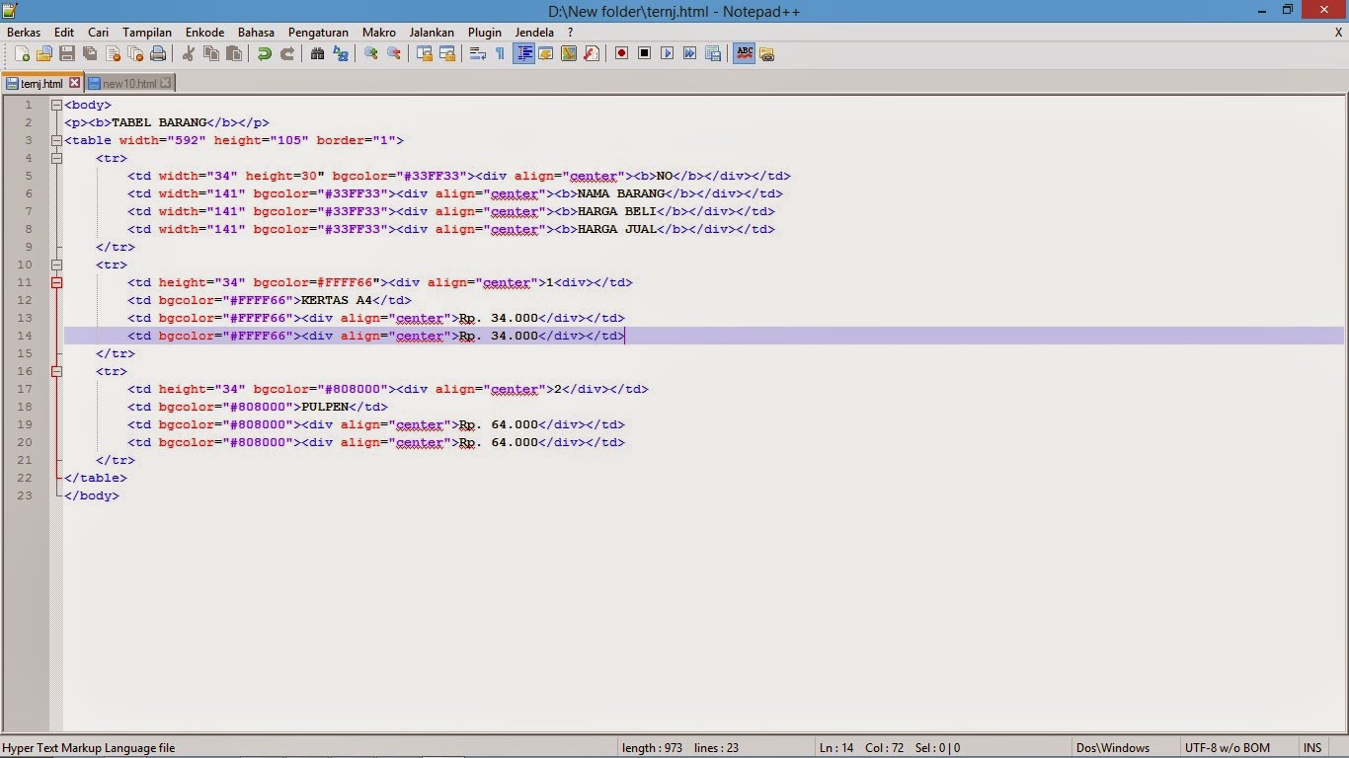Image resolution: width=1349 pixels, height=758 pixels.
Task: Start macro recording with red dot
Action: 621,53
